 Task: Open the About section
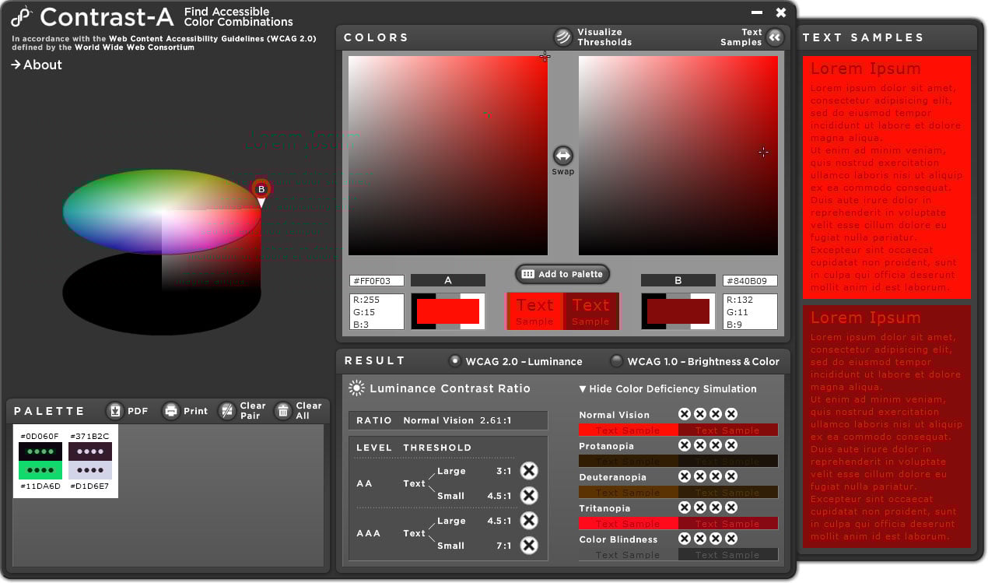37,65
